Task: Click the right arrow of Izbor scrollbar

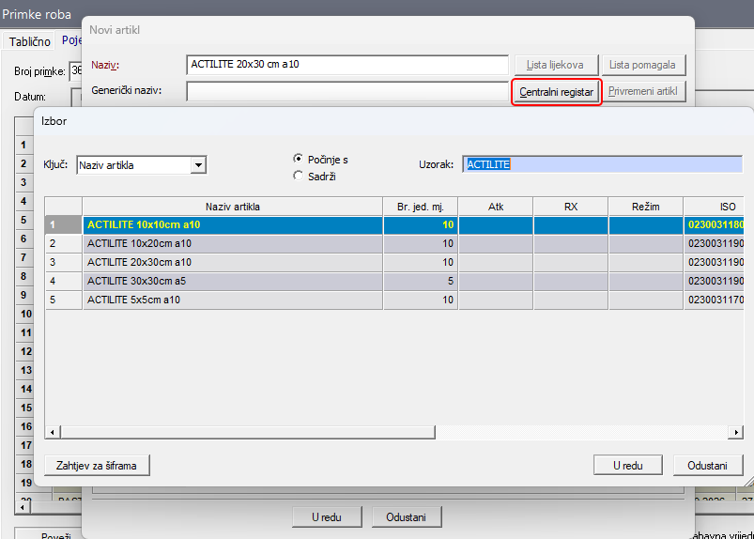Action: tap(736, 432)
